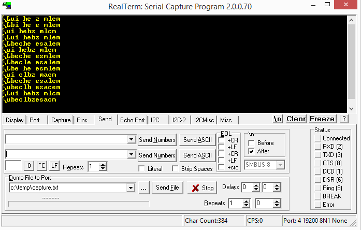Click the BREAK status indicator
This screenshot has height=230, width=361.
(318, 196)
